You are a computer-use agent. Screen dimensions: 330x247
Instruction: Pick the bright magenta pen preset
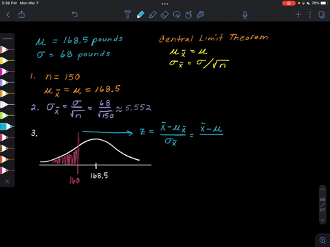click(x=6, y=71)
